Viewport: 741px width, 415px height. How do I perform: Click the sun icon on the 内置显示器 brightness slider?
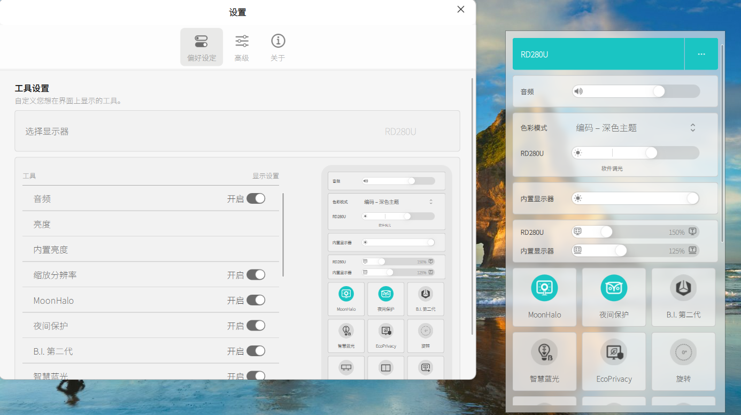pos(577,198)
